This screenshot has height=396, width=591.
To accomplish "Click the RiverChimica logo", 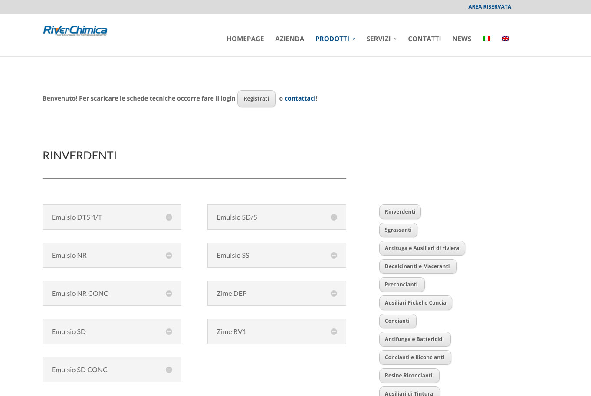I will 75,30.
